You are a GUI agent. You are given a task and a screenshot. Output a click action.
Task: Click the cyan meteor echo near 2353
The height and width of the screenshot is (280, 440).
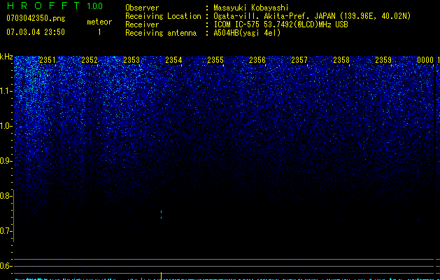161,214
